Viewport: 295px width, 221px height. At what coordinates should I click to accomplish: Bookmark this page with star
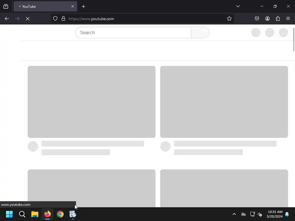(229, 19)
